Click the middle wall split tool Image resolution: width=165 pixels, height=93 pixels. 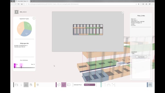pyautogui.click(x=109, y=85)
